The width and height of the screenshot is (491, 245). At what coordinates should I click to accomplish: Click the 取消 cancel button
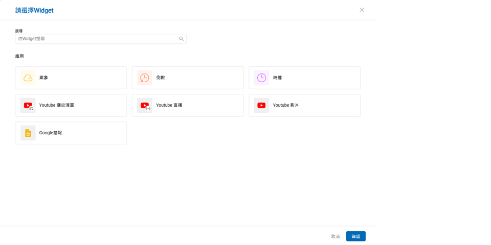coord(336,236)
